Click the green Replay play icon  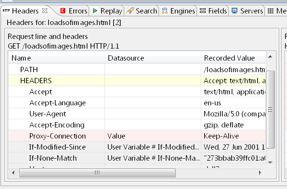point(95,11)
